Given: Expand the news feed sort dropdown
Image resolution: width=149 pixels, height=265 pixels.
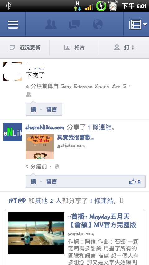Looking at the screenshot, I should coord(136,24).
